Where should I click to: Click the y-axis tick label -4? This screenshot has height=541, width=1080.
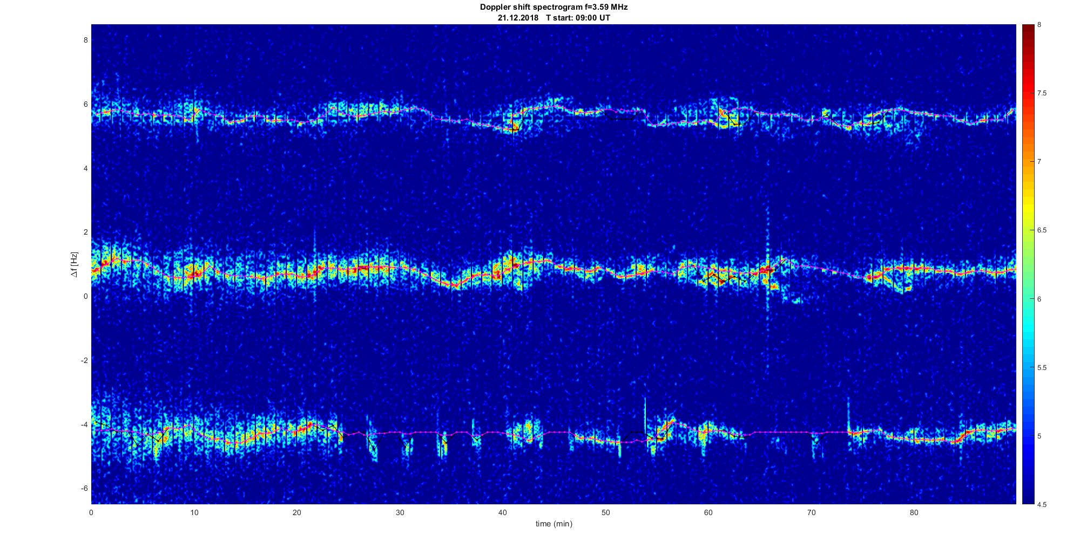[x=84, y=424]
